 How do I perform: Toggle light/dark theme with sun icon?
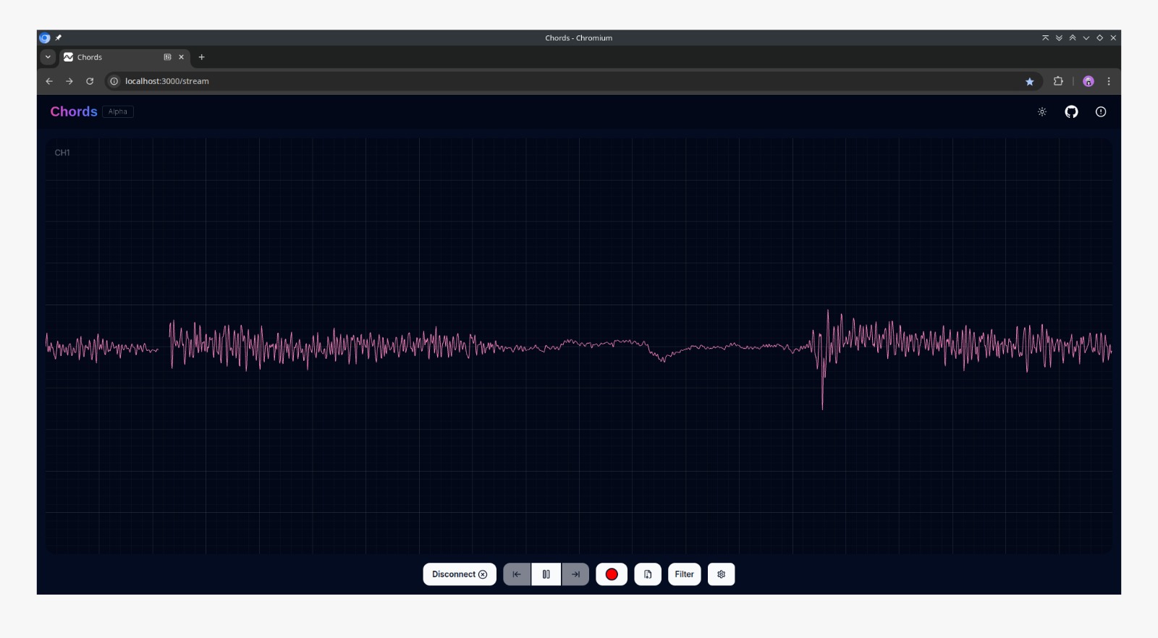coord(1042,111)
